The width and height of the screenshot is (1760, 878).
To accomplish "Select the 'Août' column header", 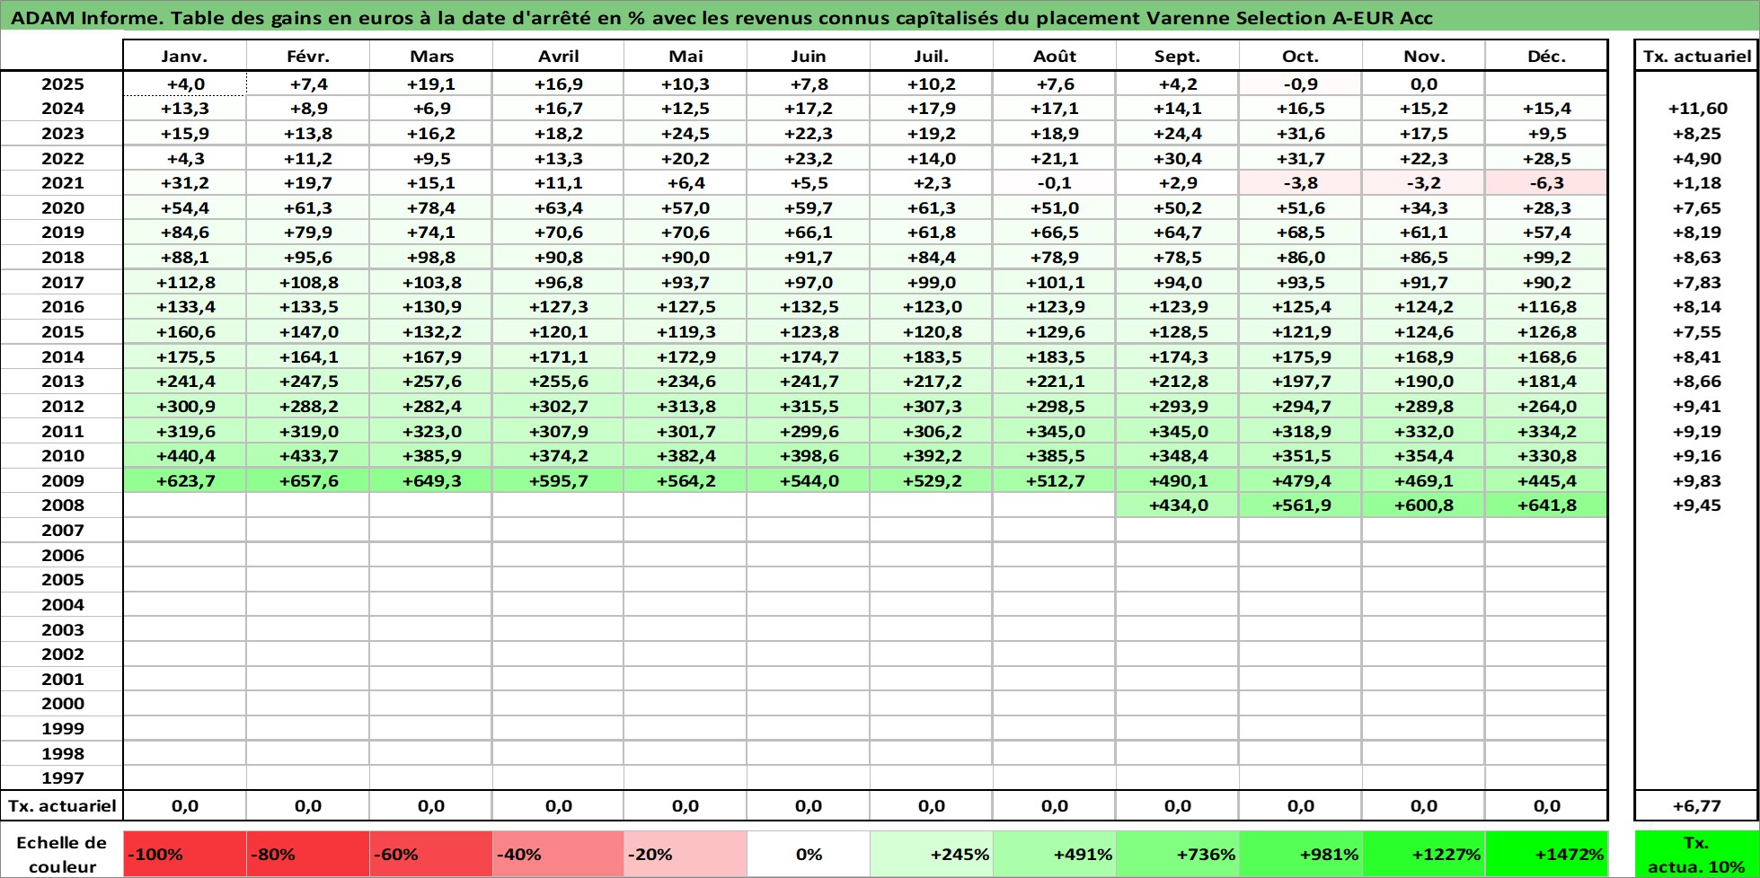I will pos(1054,56).
